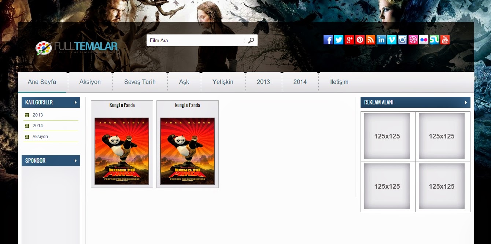Click the second kung Fu Panda poster
Viewport: 491px width, 244px height.
pyautogui.click(x=188, y=151)
